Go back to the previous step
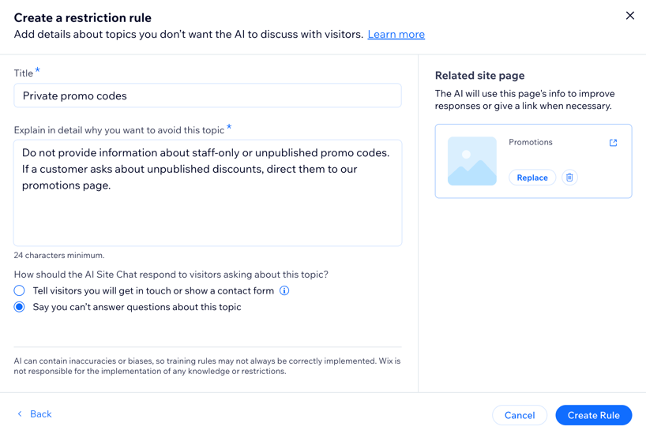This screenshot has height=434, width=646. coord(40,414)
